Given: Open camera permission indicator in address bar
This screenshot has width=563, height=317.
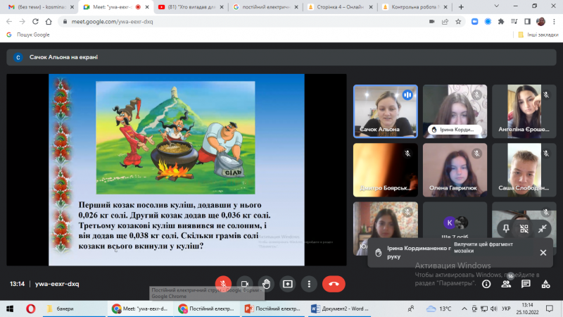Looking at the screenshot, I should 431,22.
